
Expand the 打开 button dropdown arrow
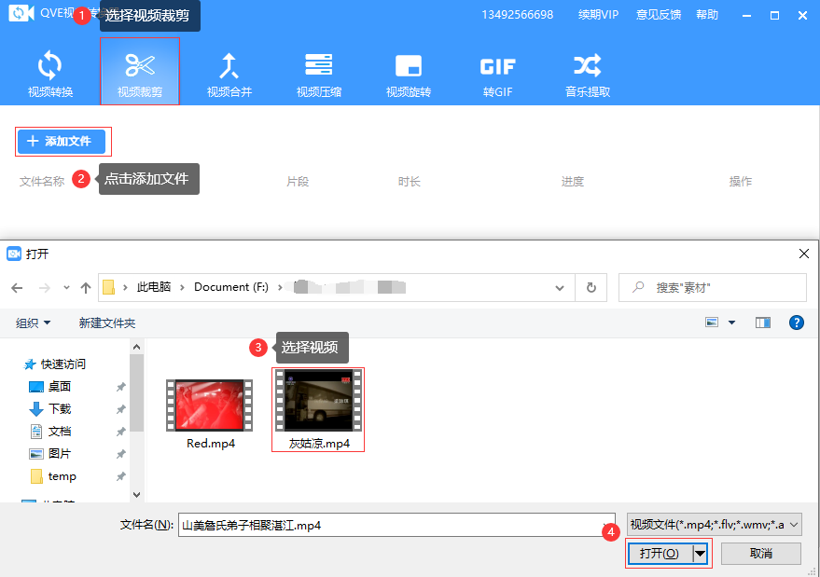pyautogui.click(x=700, y=554)
